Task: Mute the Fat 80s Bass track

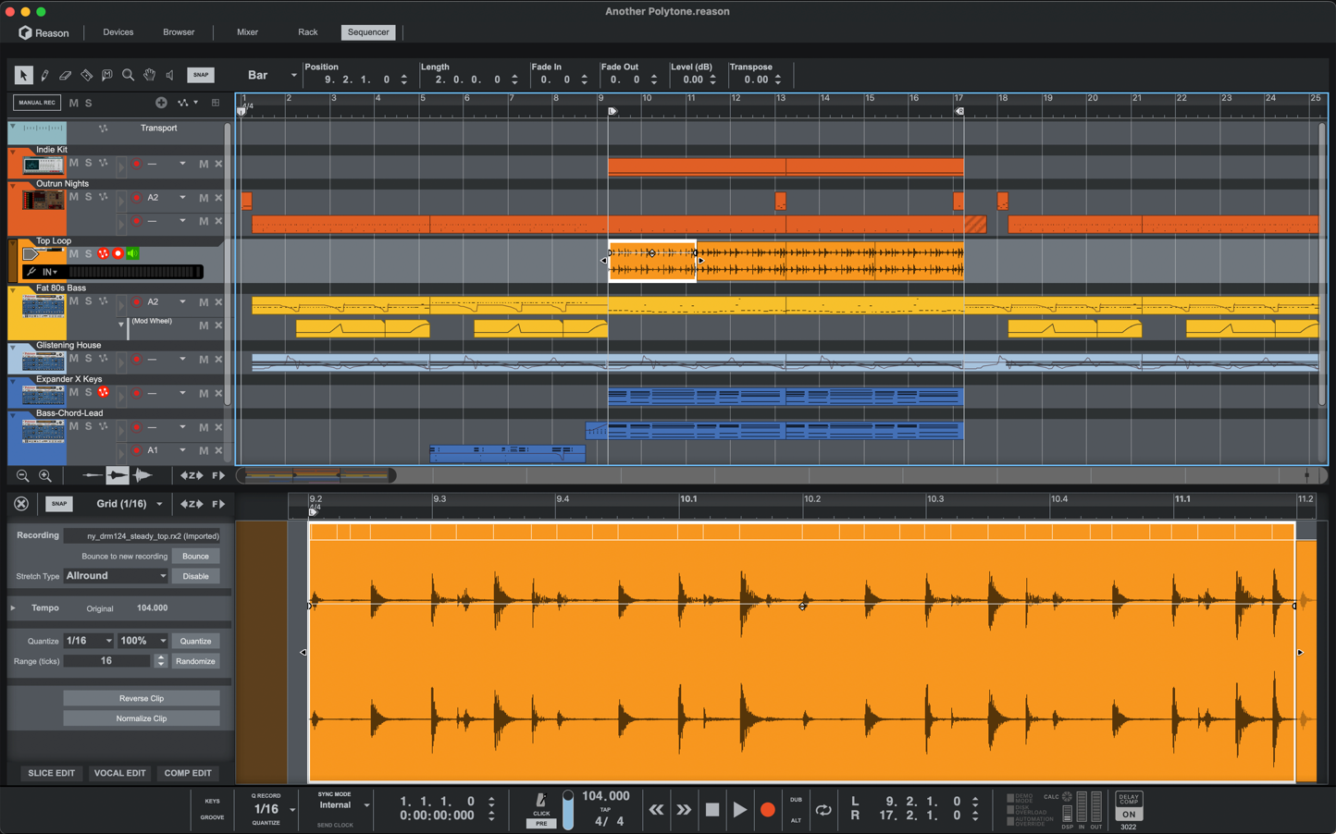Action: click(x=72, y=301)
